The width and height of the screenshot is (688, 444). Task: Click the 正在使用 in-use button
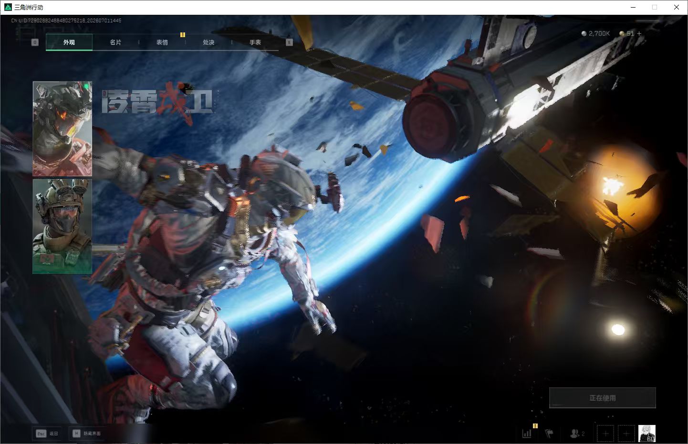tap(603, 398)
